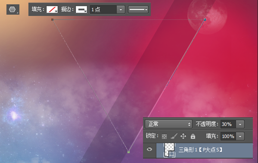Open the blend mode dropdown showing 正常

coord(168,124)
